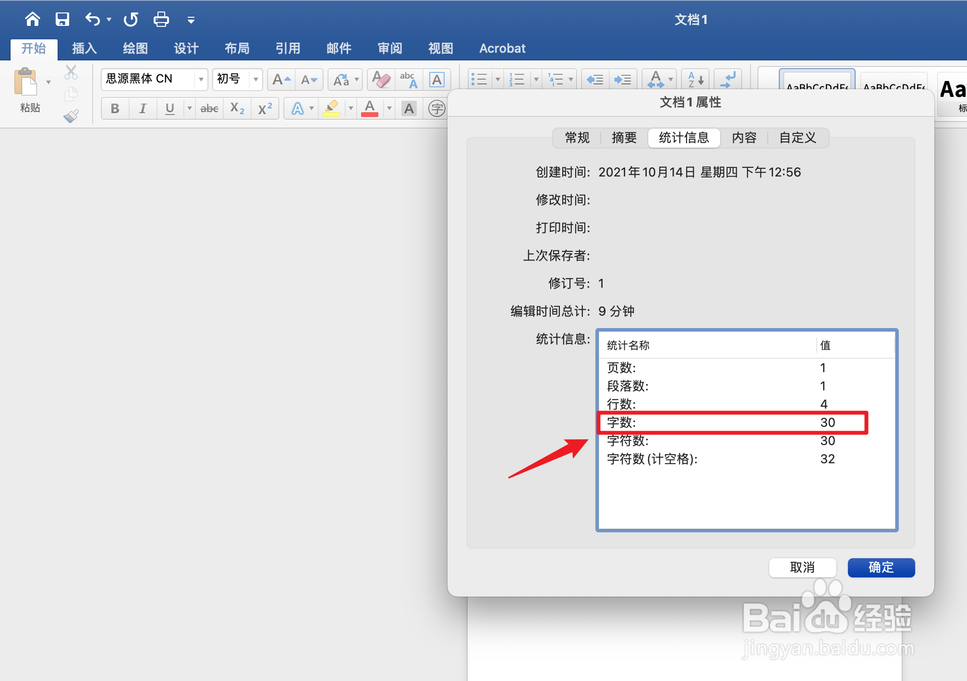Toggle italic formatting

click(143, 108)
